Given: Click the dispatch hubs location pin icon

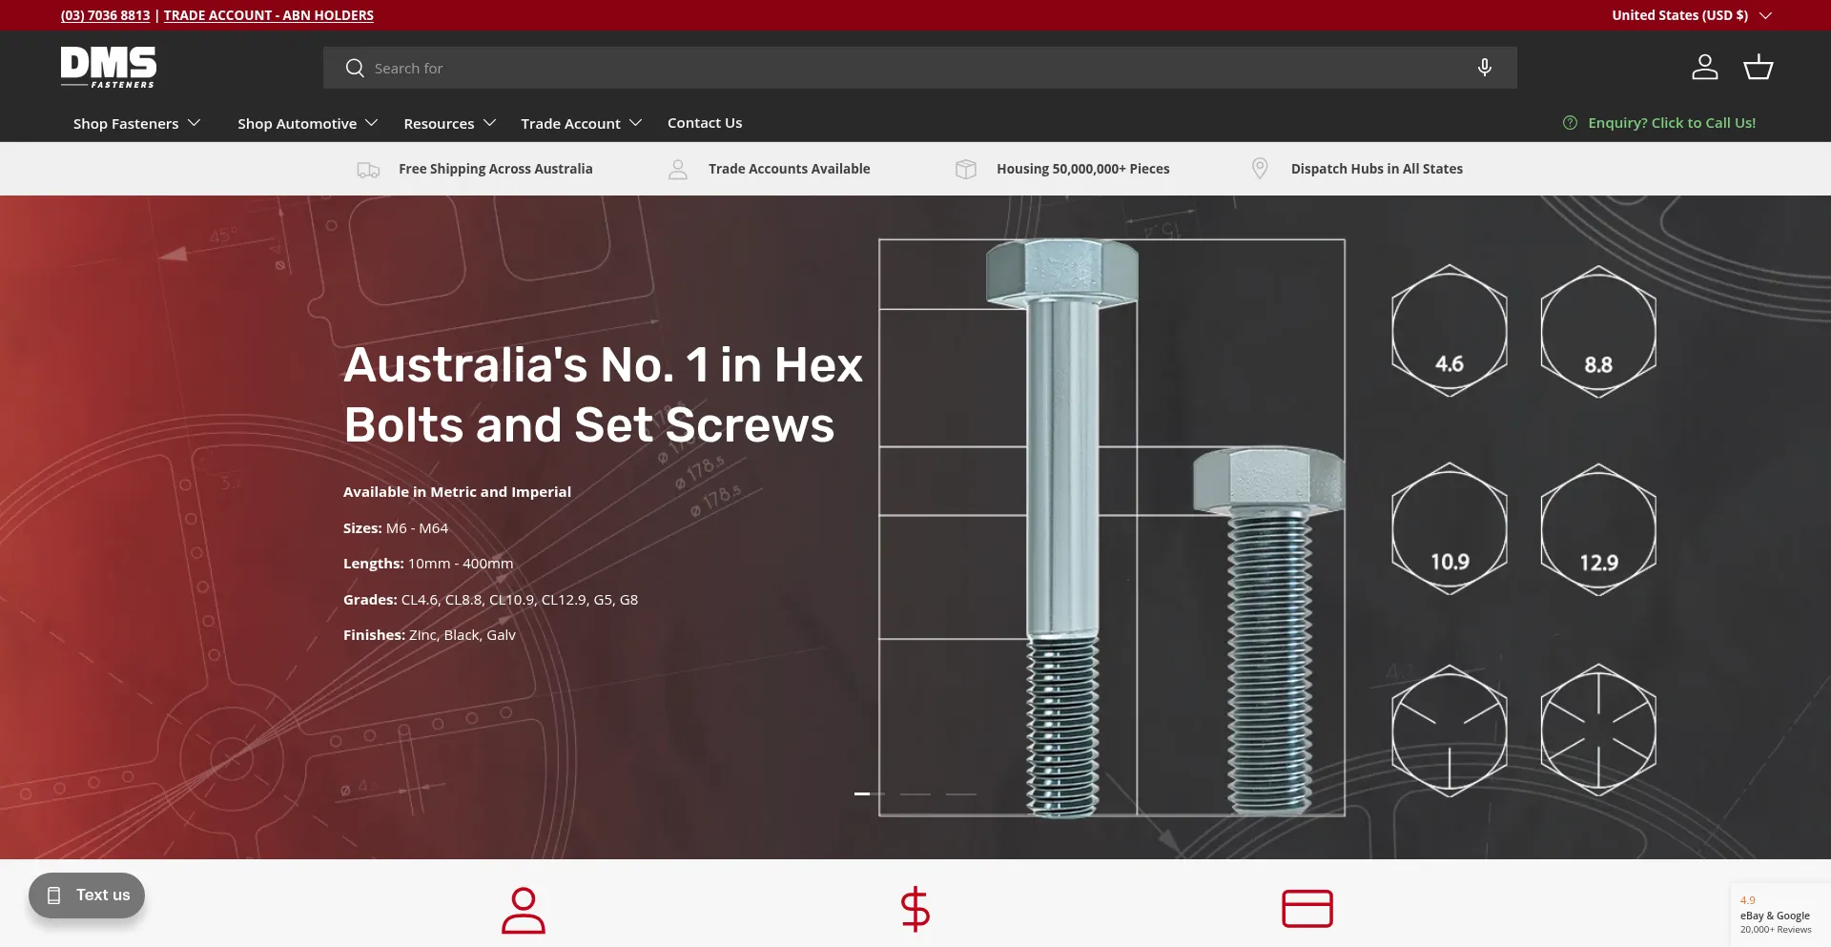Looking at the screenshot, I should [x=1260, y=169].
